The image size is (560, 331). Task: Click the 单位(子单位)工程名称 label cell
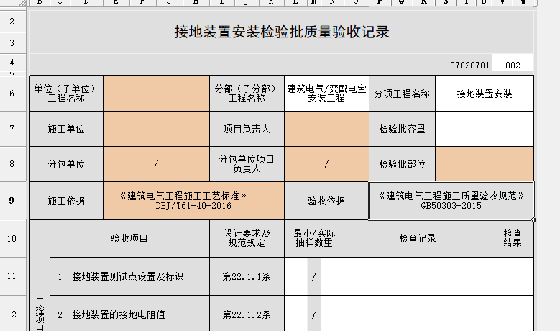[x=66, y=94]
